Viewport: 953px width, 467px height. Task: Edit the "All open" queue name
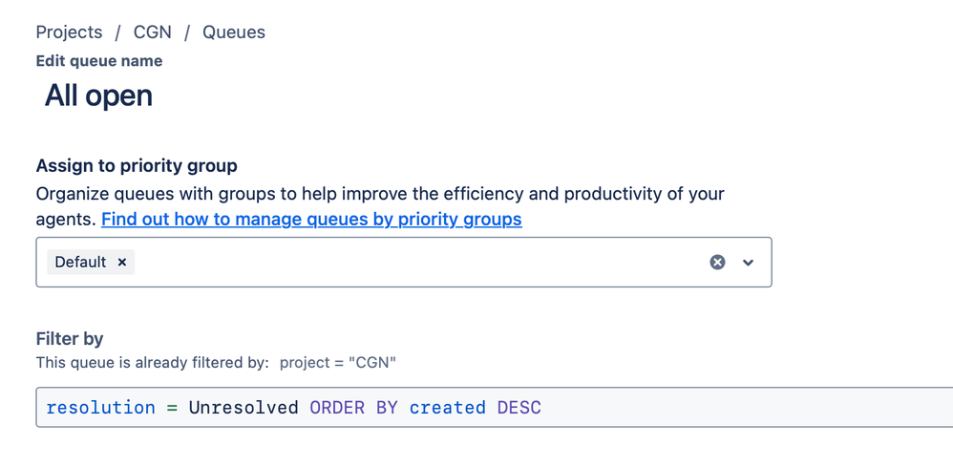point(98,96)
